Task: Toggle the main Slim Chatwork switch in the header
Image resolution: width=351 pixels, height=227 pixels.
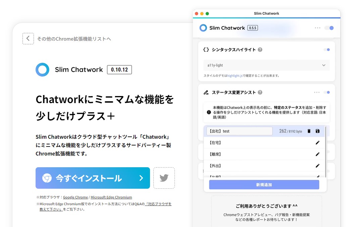Action: [x=329, y=28]
